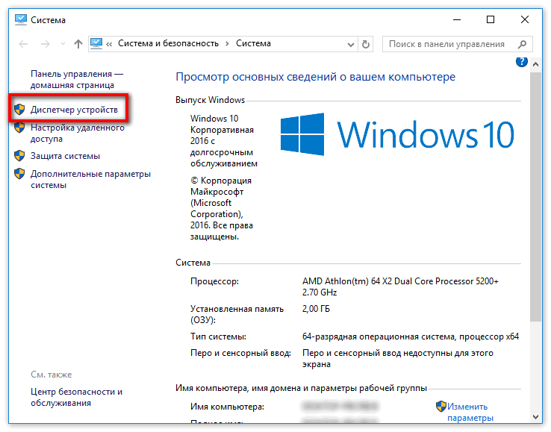Click the search magnifier icon
This screenshot has width=551, height=432.
tap(522, 44)
